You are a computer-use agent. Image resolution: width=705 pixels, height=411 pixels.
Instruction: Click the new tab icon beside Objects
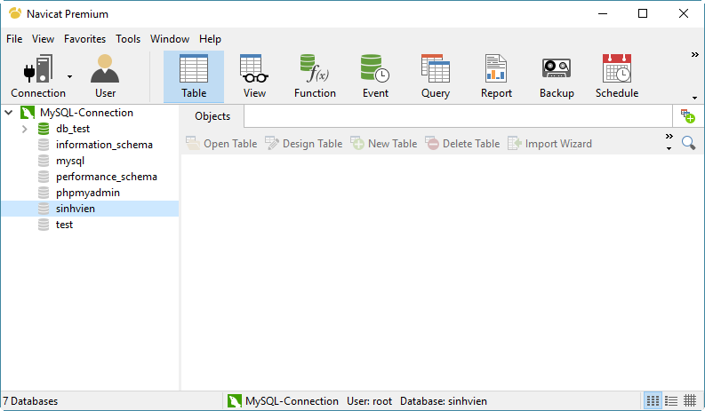[x=687, y=116]
